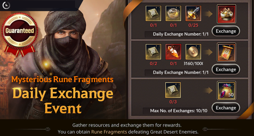Select the Rune Fragment icon in first exchange row
254x136 pixels.
coord(153,13)
